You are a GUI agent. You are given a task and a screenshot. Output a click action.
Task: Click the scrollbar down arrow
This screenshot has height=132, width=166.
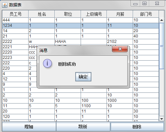coord(162,119)
